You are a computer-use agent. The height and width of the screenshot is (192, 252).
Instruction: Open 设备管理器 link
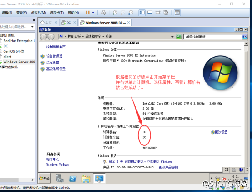click(54, 56)
